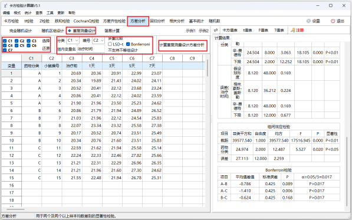
Task: Switch to the t检验 tab
Action: [29, 21]
